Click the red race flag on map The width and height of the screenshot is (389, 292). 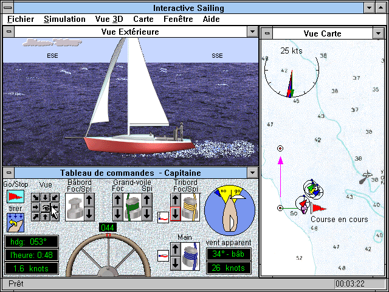tap(318, 208)
